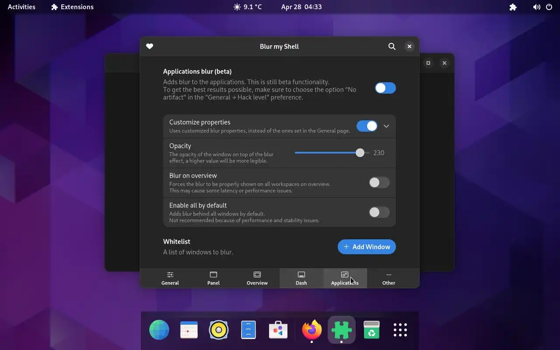This screenshot has height=350, width=560.
Task: Open the volume system menu
Action: tap(537, 7)
